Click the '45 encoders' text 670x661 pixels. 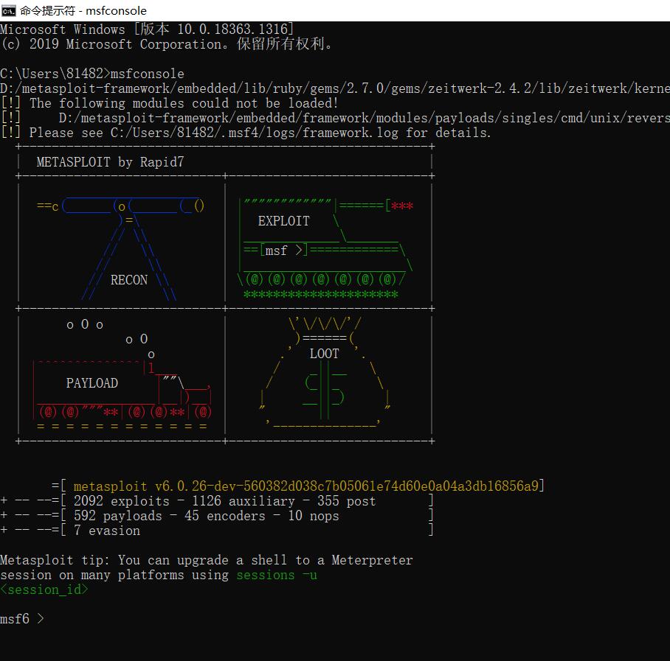[x=225, y=516]
